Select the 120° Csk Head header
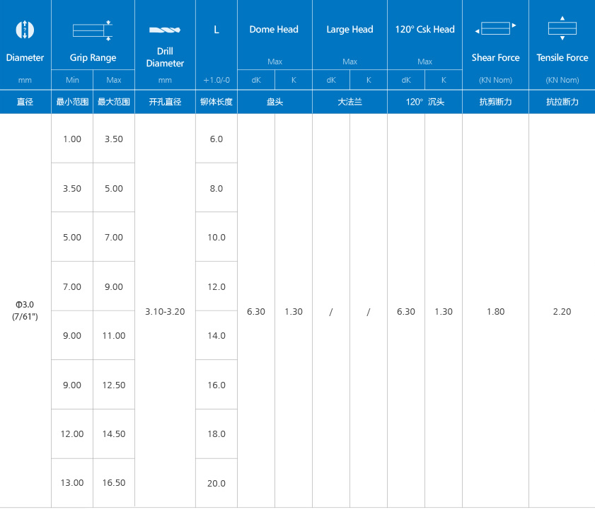This screenshot has width=595, height=512. 424,30
